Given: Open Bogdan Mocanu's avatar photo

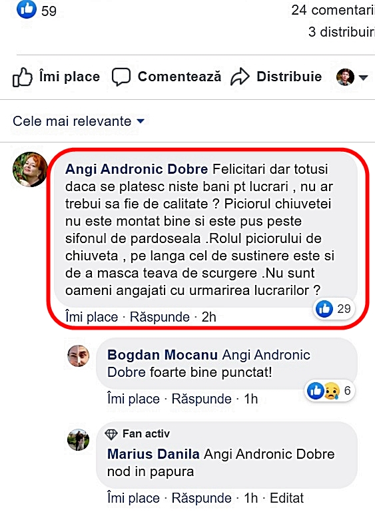Looking at the screenshot, I should click(x=79, y=356).
